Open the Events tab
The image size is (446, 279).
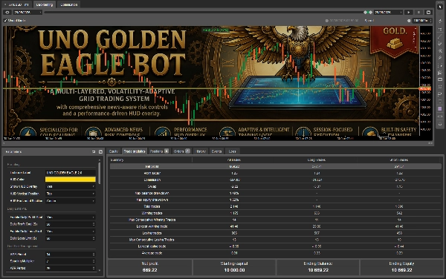point(216,151)
